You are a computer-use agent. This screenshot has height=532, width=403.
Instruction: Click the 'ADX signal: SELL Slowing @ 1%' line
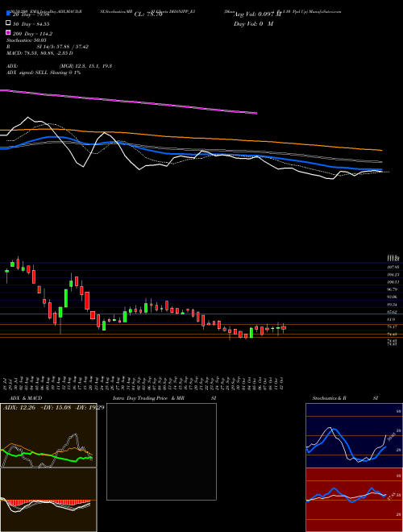click(x=44, y=73)
